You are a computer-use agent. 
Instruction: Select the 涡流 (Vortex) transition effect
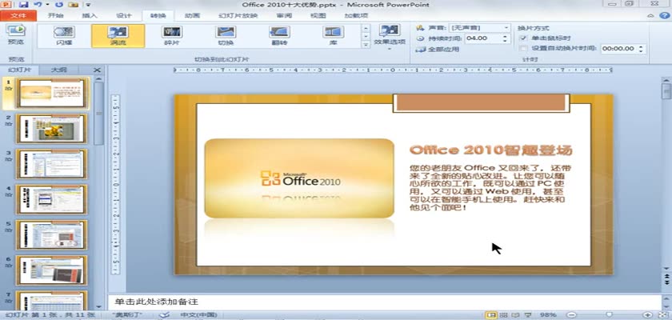click(x=118, y=36)
